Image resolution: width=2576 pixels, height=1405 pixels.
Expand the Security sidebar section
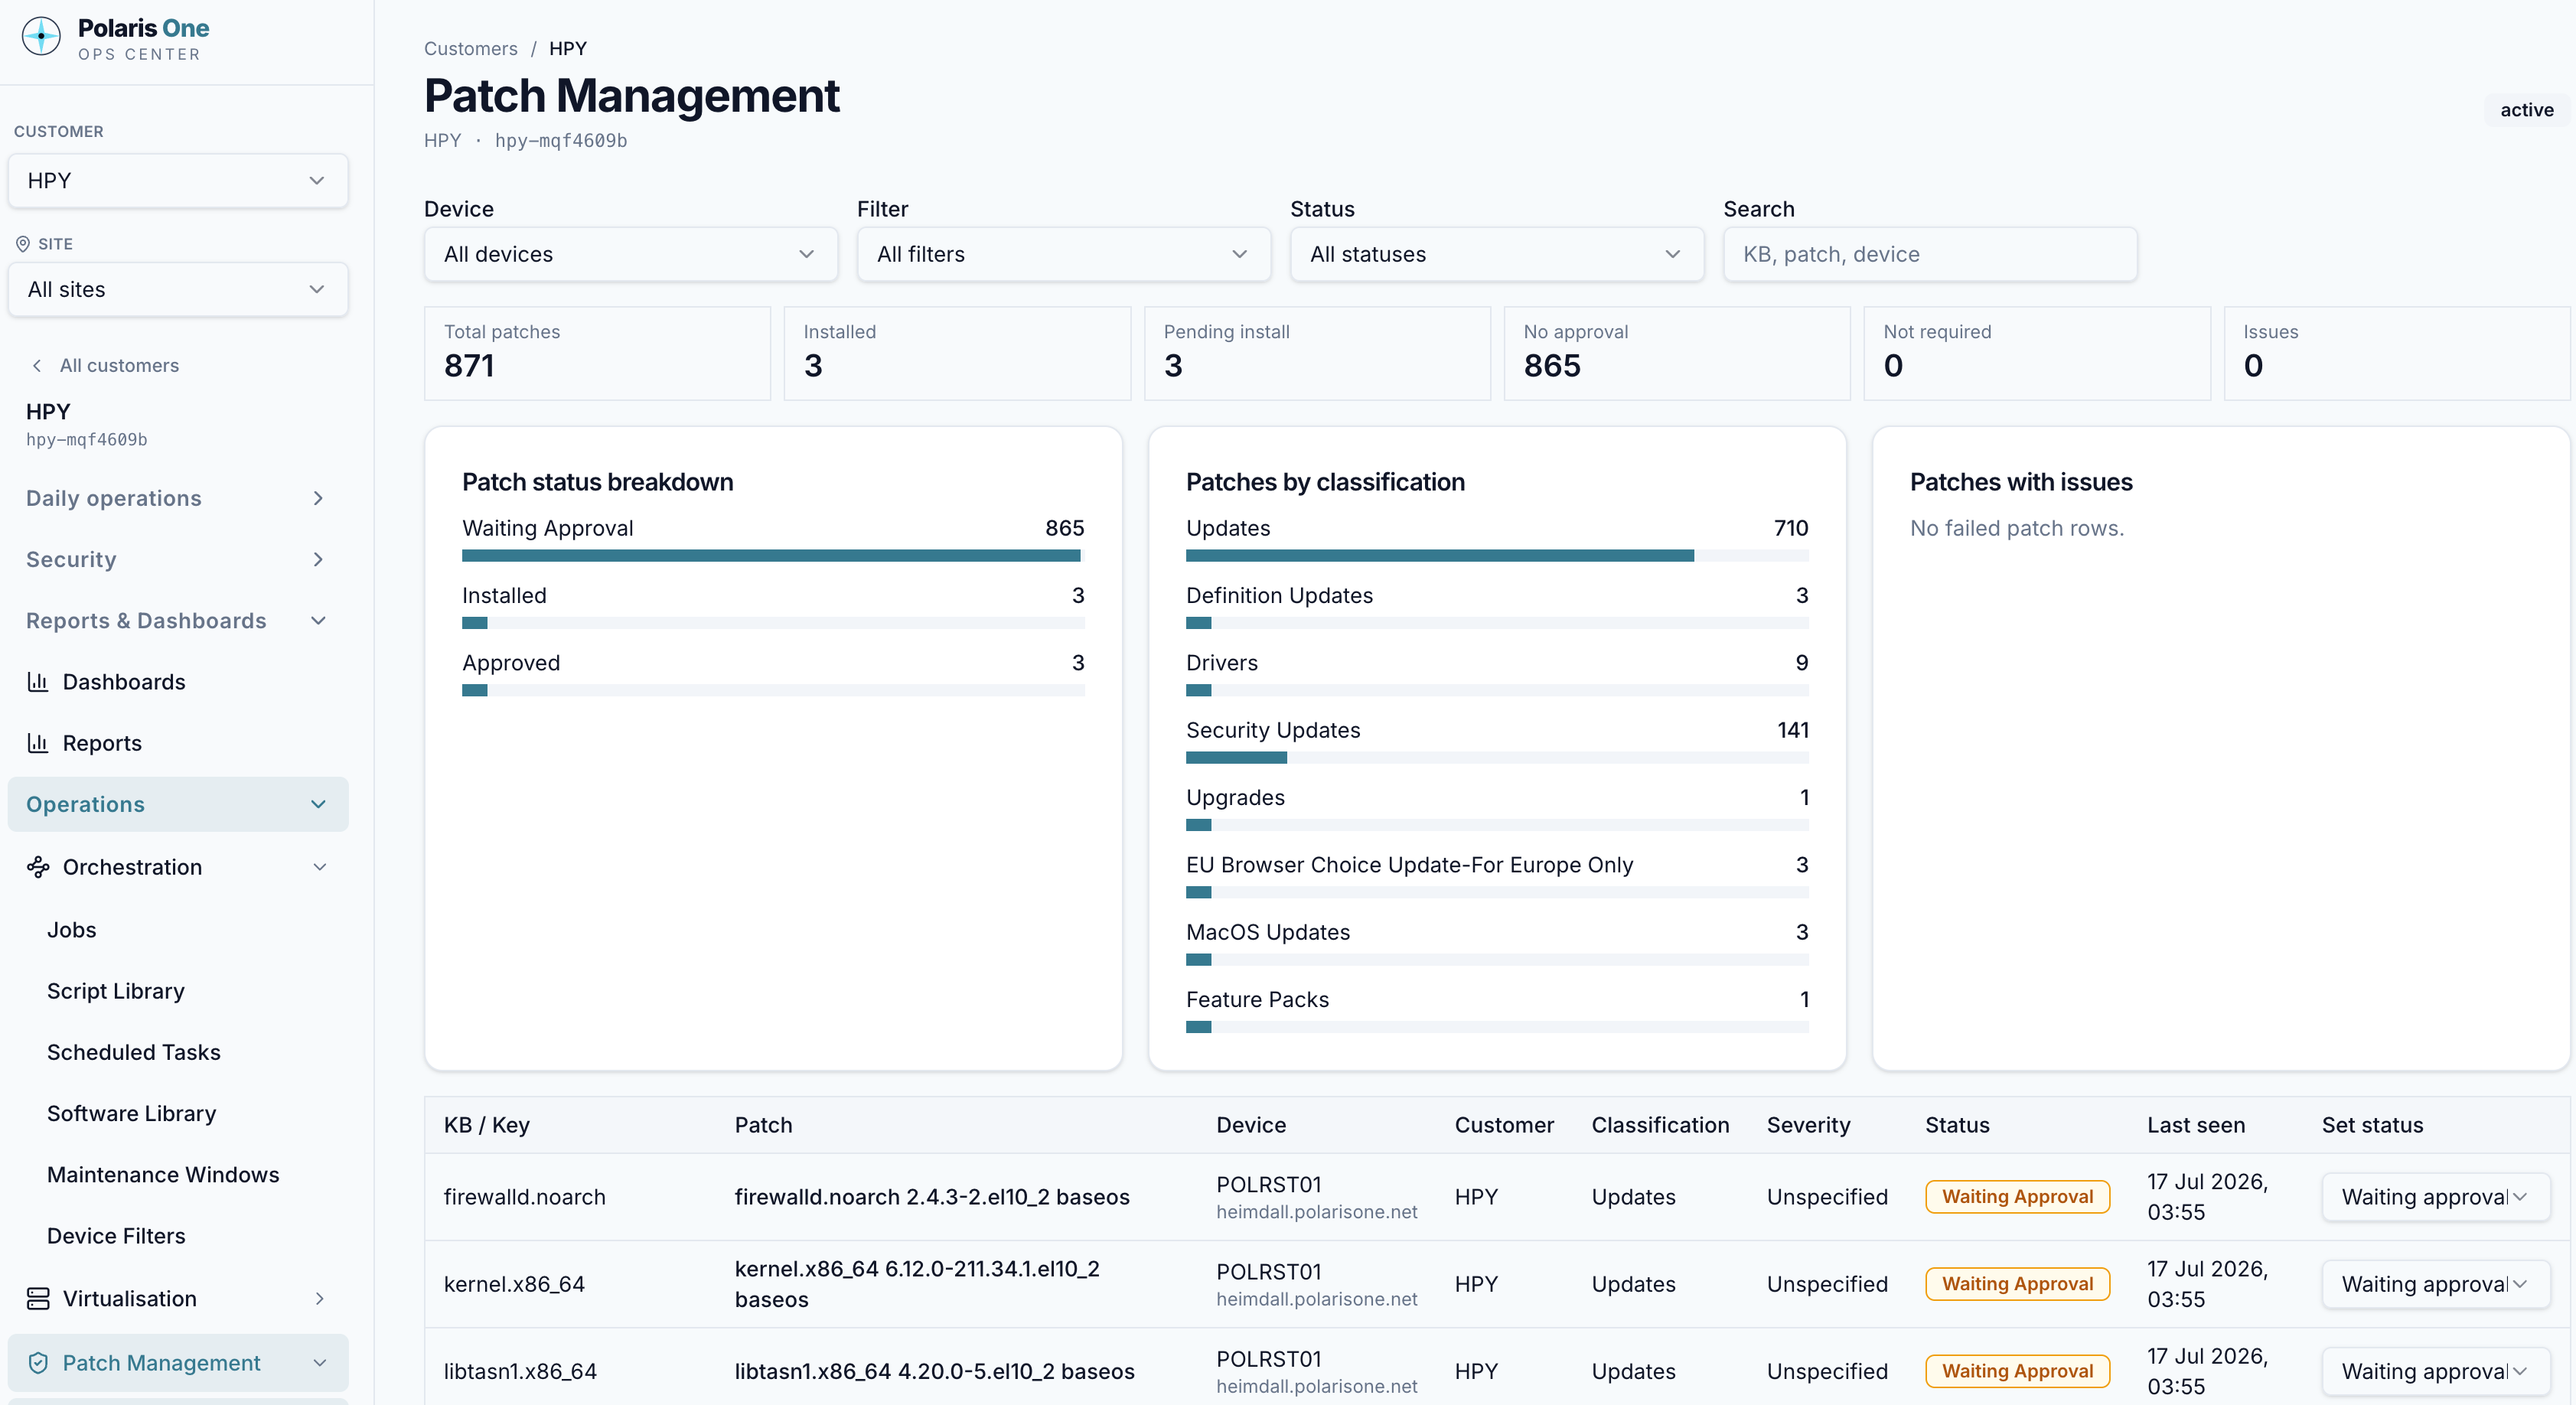point(178,559)
